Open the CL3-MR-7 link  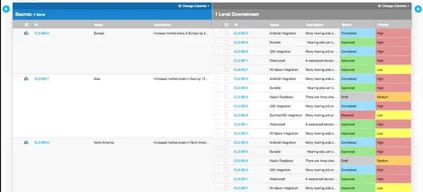pos(42,79)
